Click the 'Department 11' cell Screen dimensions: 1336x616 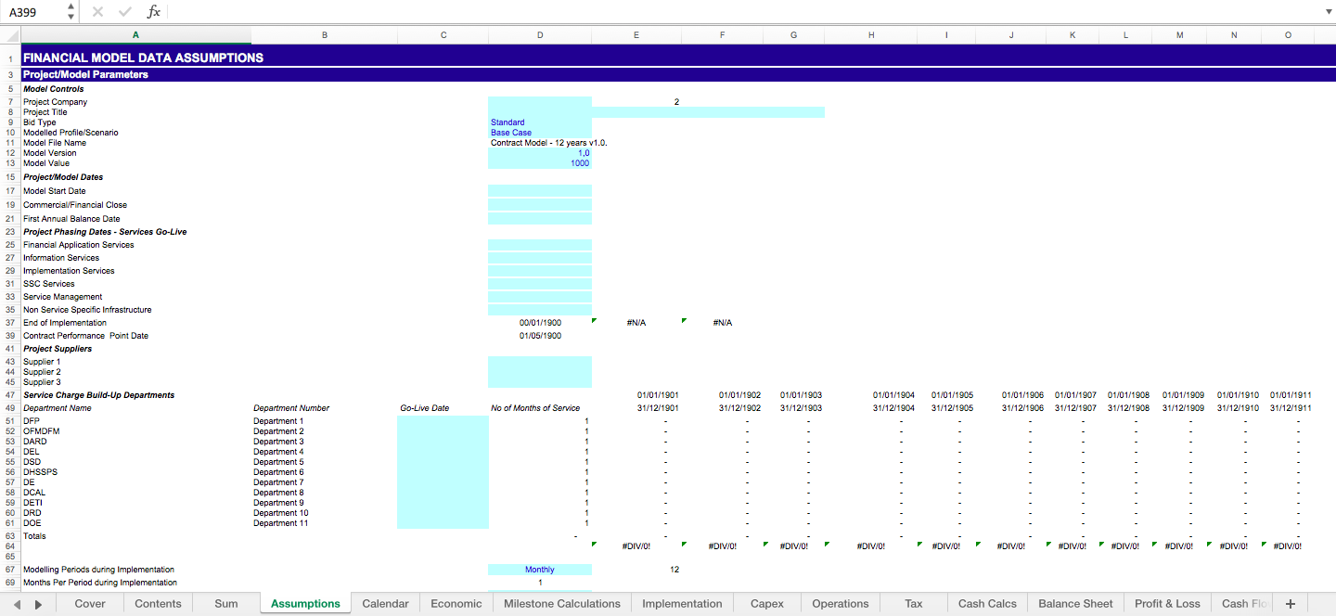click(280, 523)
